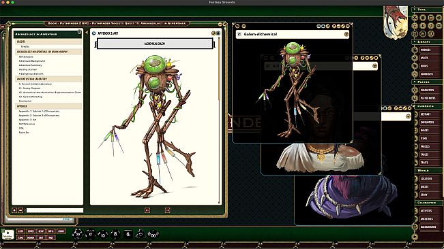Roll the d6 die

click(128, 234)
